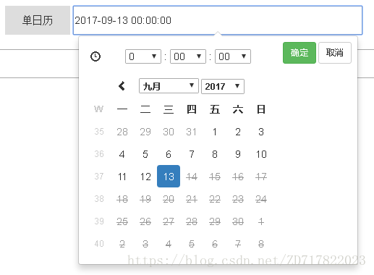Click disabled day 25 in week 39
This screenshot has height=275, width=374.
122,221
